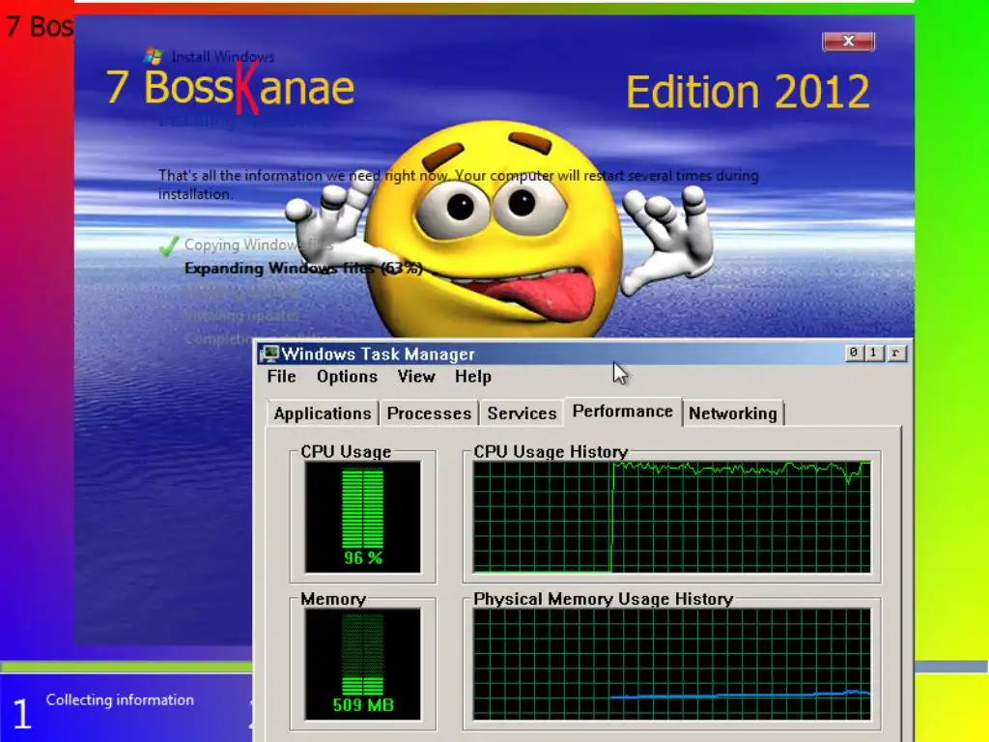
Task: Click the CPU Usage History graph
Action: pos(672,517)
